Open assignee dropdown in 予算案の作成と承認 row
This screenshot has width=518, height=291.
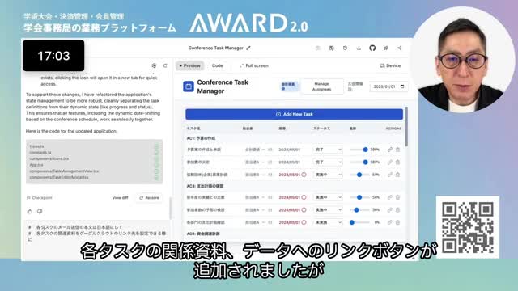tap(255, 150)
